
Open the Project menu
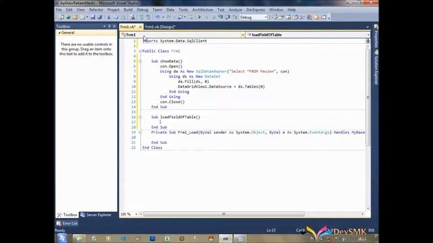[114, 9]
